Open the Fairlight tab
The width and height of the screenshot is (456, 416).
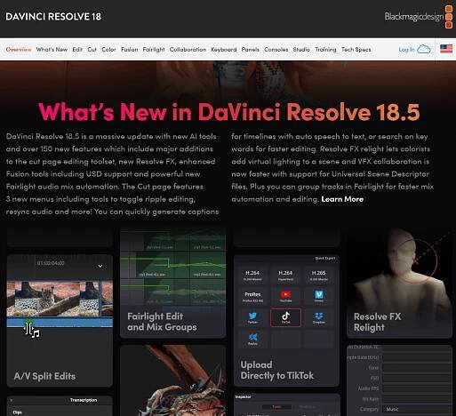154,50
